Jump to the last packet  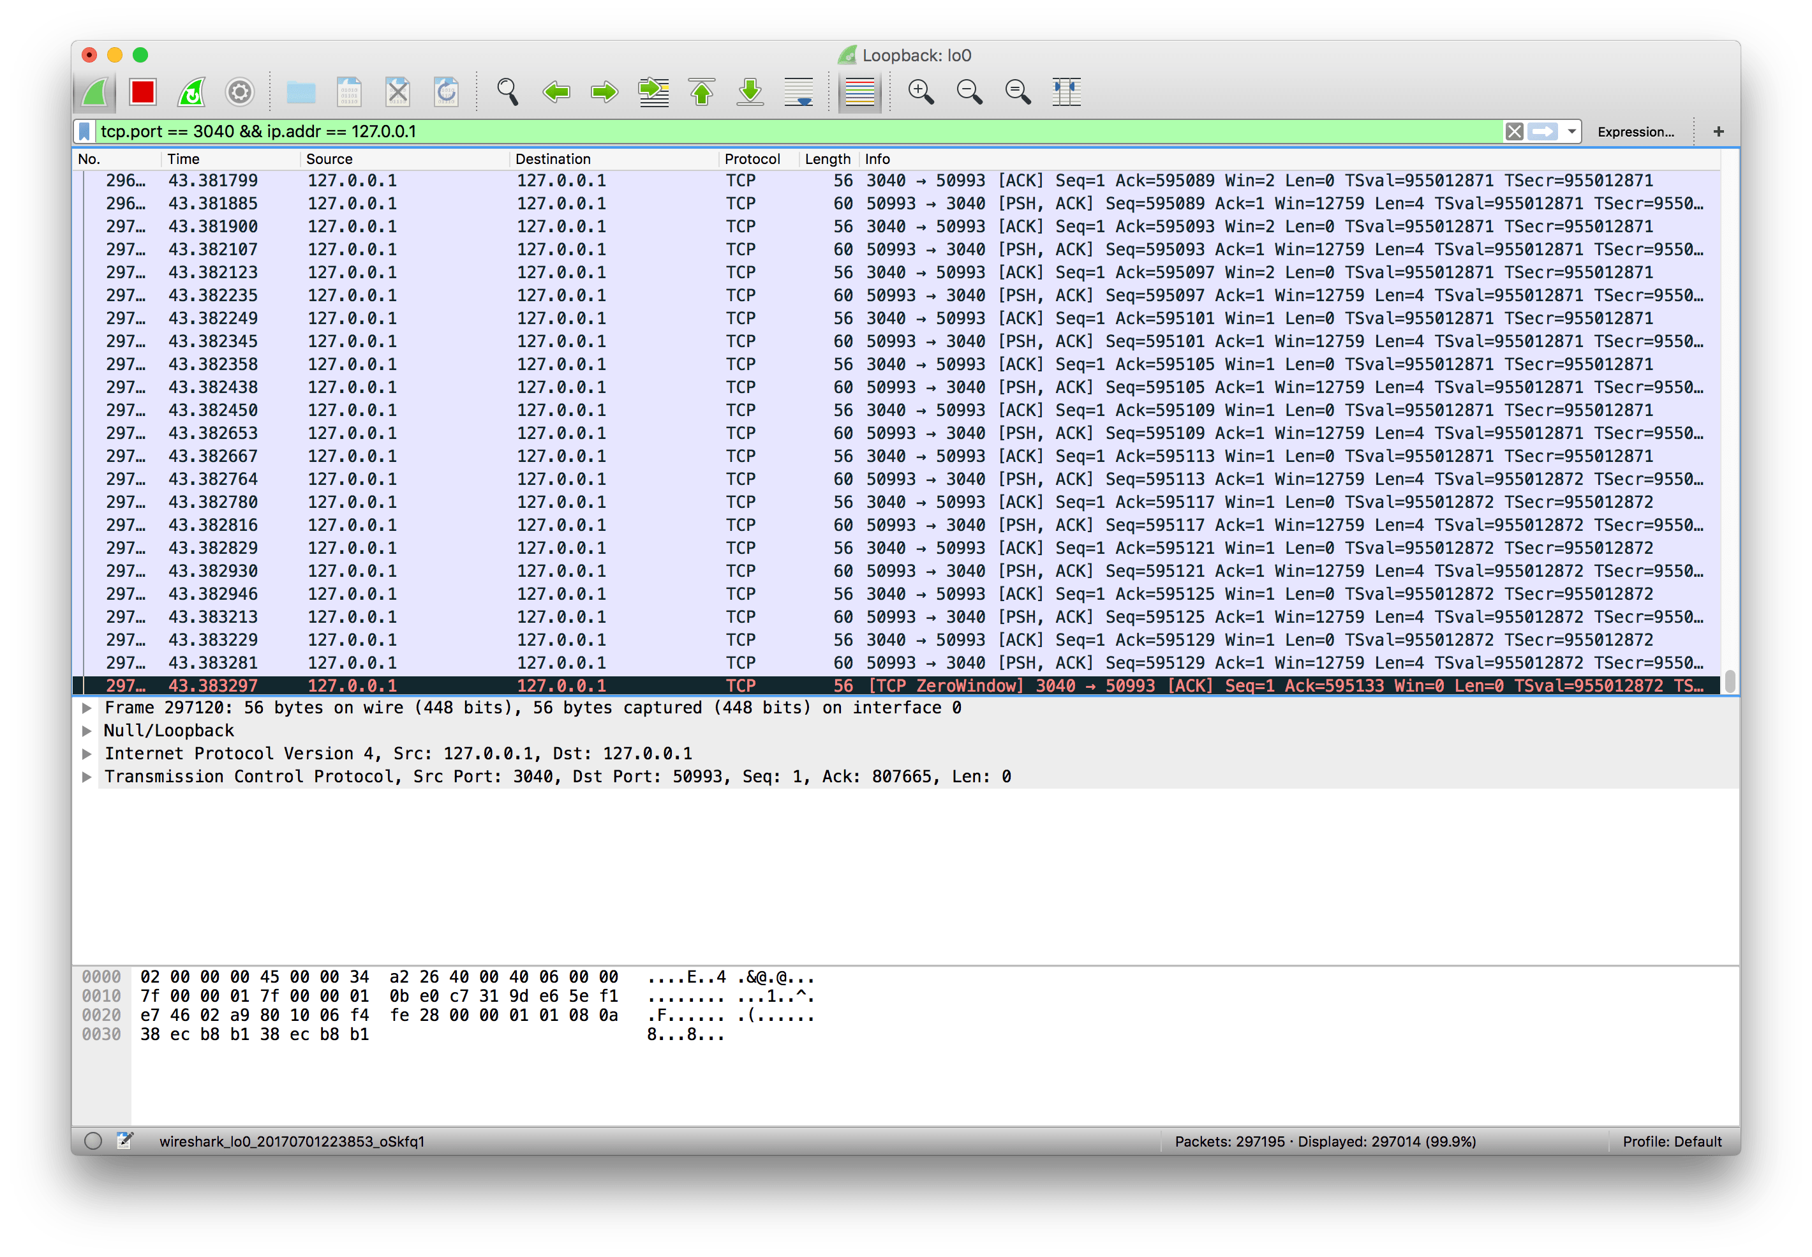pyautogui.click(x=750, y=92)
